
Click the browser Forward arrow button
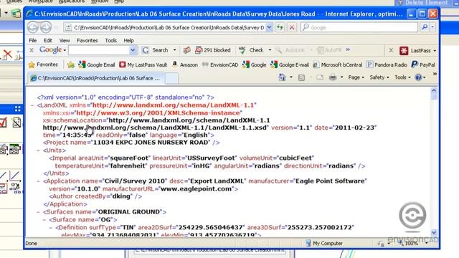(x=45, y=27)
